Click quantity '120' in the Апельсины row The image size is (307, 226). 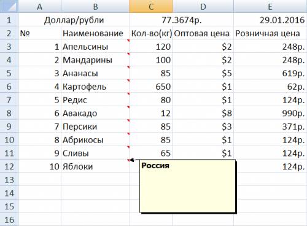click(x=151, y=46)
